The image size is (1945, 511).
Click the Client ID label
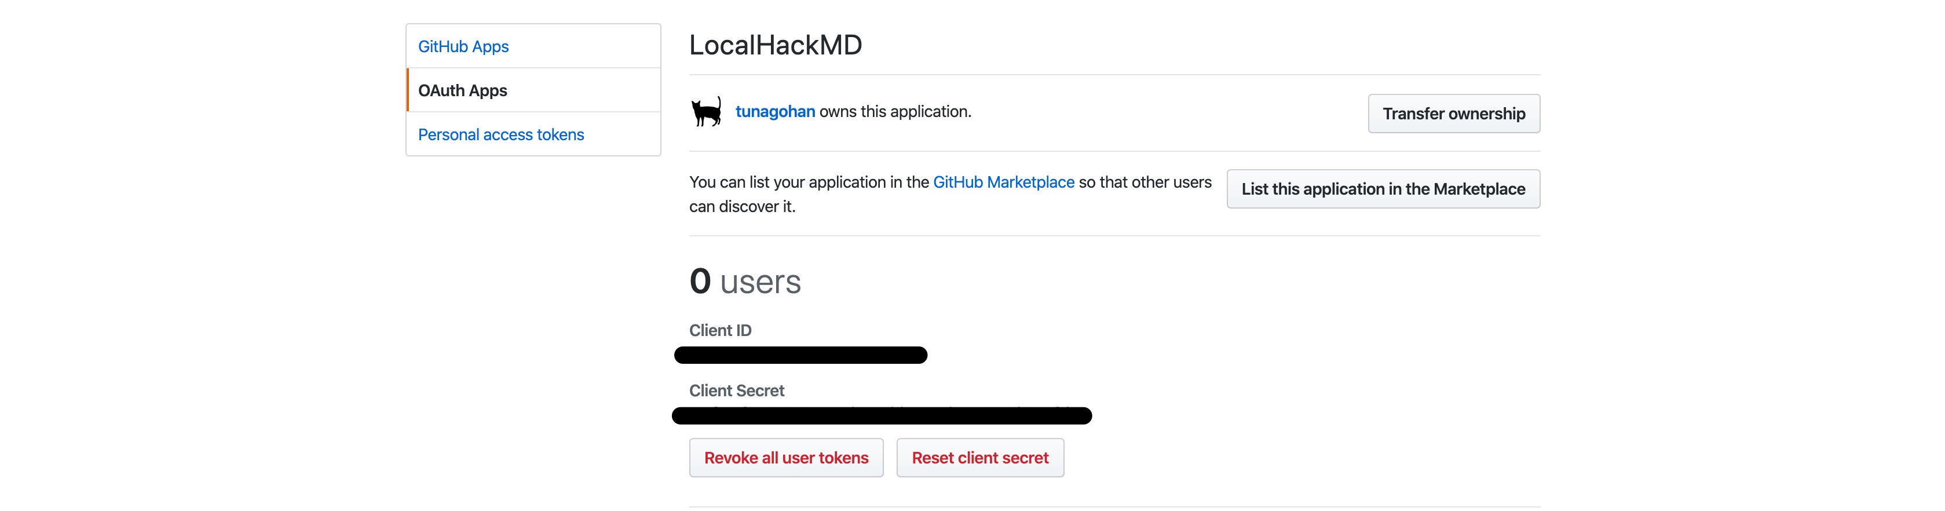(719, 330)
